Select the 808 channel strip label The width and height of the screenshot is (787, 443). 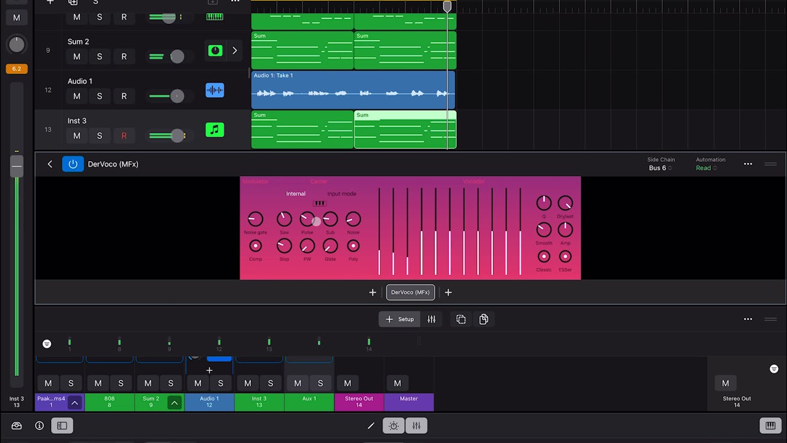109,402
